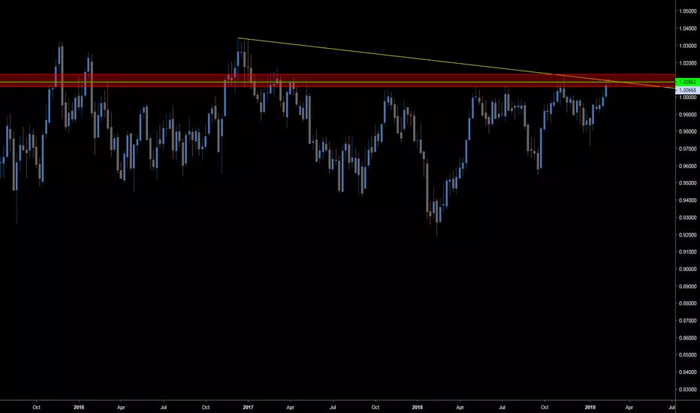Click the 0.95000 price axis label
700x413 pixels.
[x=688, y=183]
